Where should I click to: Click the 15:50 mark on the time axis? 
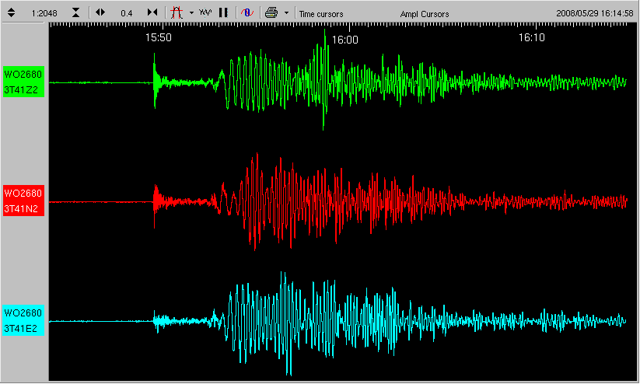click(159, 37)
